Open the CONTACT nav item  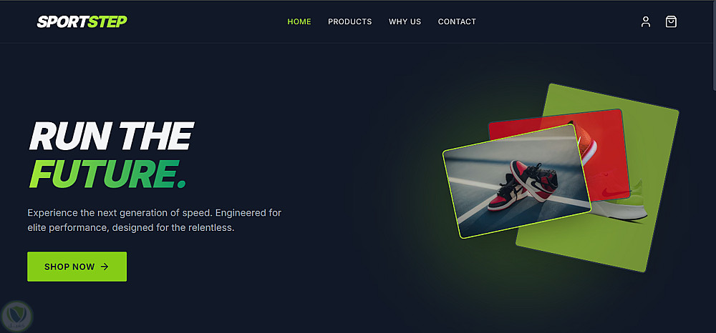(457, 21)
